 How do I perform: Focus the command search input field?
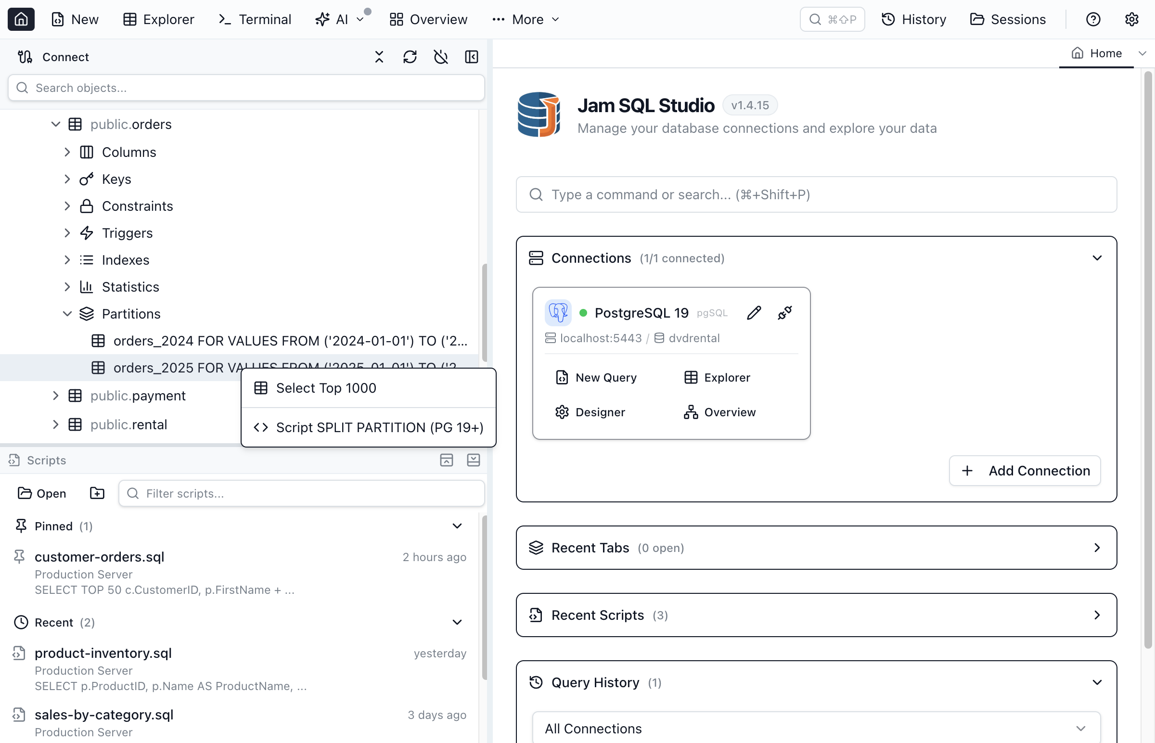pyautogui.click(x=816, y=194)
